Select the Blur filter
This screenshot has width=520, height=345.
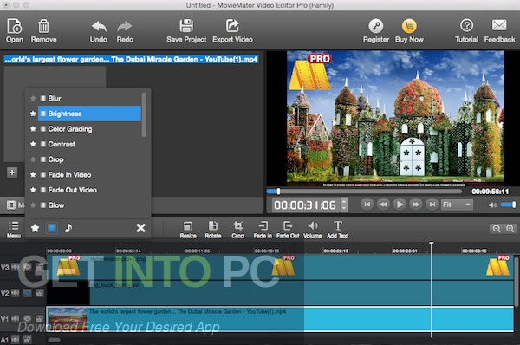click(89, 99)
